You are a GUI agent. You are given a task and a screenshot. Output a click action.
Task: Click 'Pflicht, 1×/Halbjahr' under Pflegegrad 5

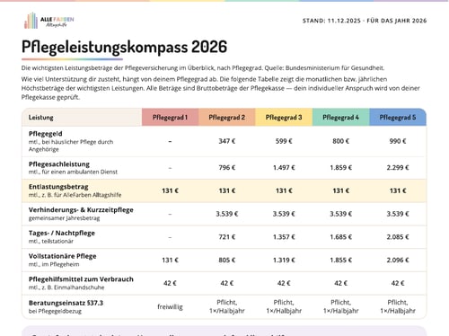tap(398, 306)
